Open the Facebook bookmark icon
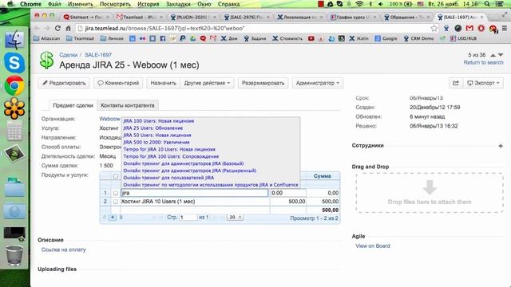511x287 pixels. click(x=162, y=38)
